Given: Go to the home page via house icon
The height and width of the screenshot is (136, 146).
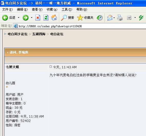Looking at the screenshot, I should click(x=54, y=18).
